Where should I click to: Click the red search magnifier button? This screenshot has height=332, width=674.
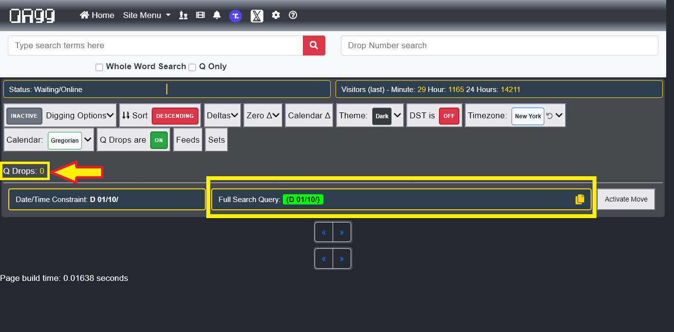coord(314,45)
